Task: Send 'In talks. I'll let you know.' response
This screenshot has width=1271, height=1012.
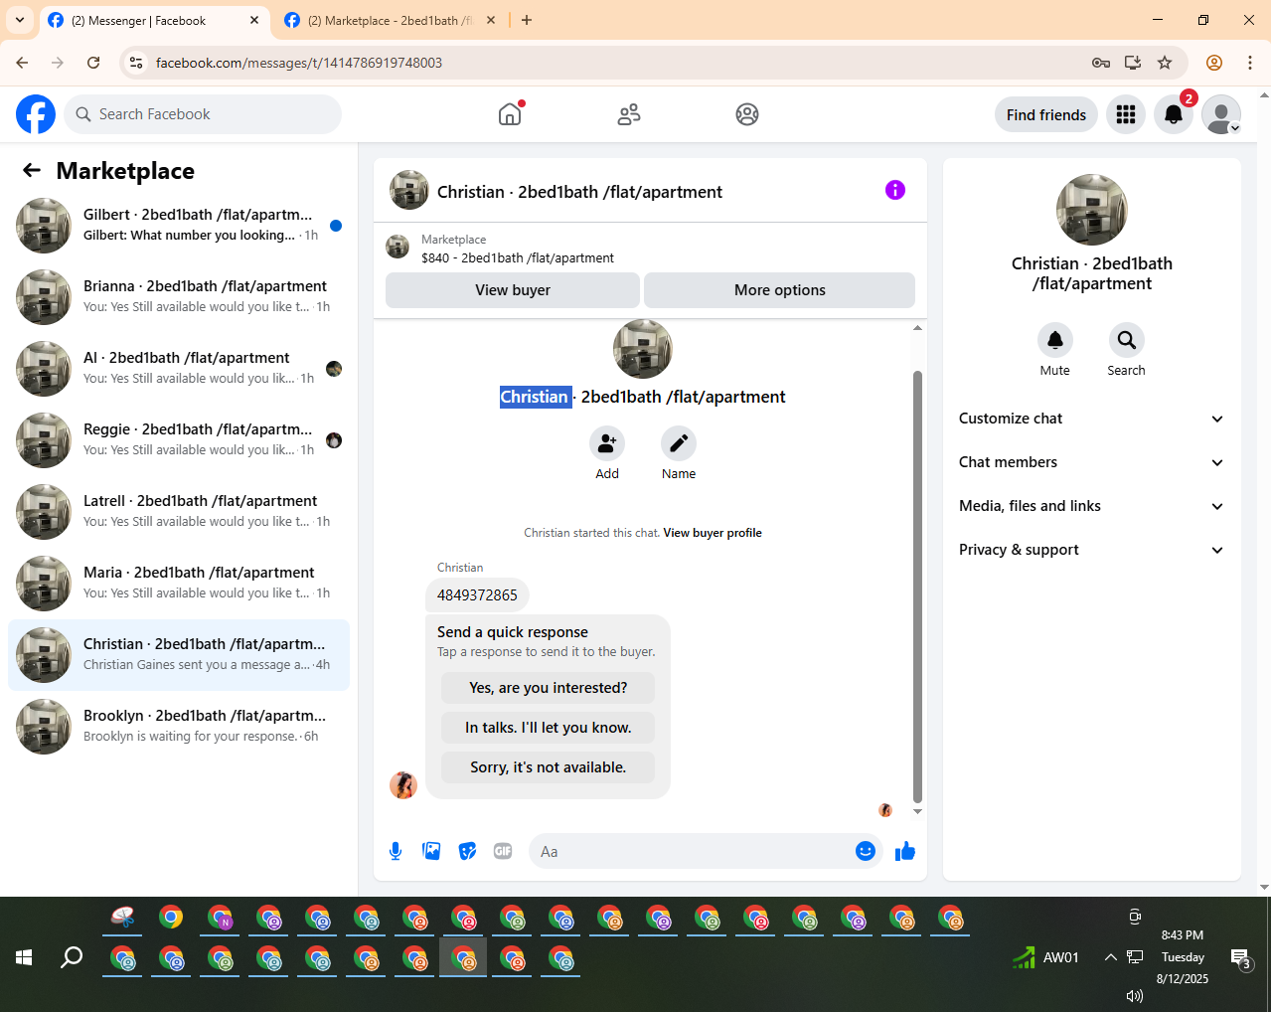Action: click(549, 728)
